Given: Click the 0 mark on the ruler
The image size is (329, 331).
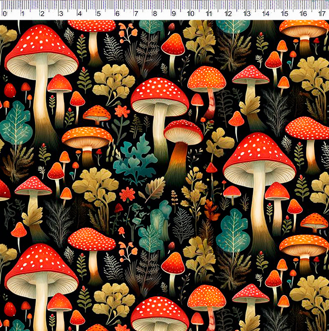Looking at the screenshot, I should pos(5,14).
